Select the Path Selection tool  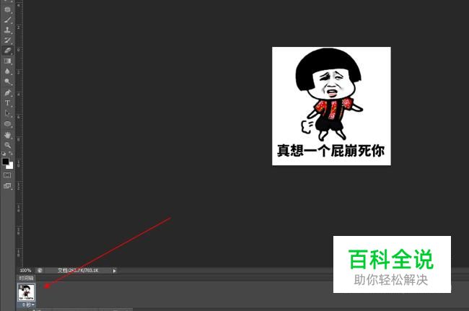[7, 113]
